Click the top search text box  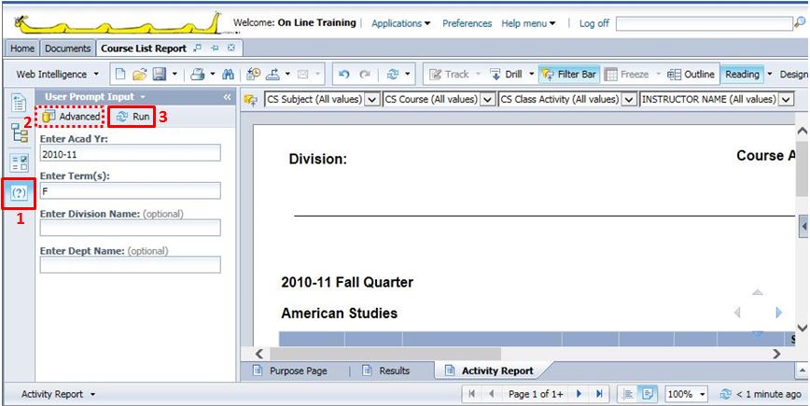(x=705, y=22)
